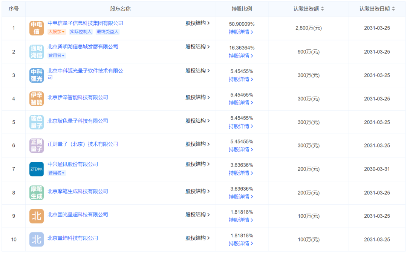The height and width of the screenshot is (254, 407).
Task: Expand 曾用名 under 中兴通讯股份有限公司
Action: coord(57,173)
